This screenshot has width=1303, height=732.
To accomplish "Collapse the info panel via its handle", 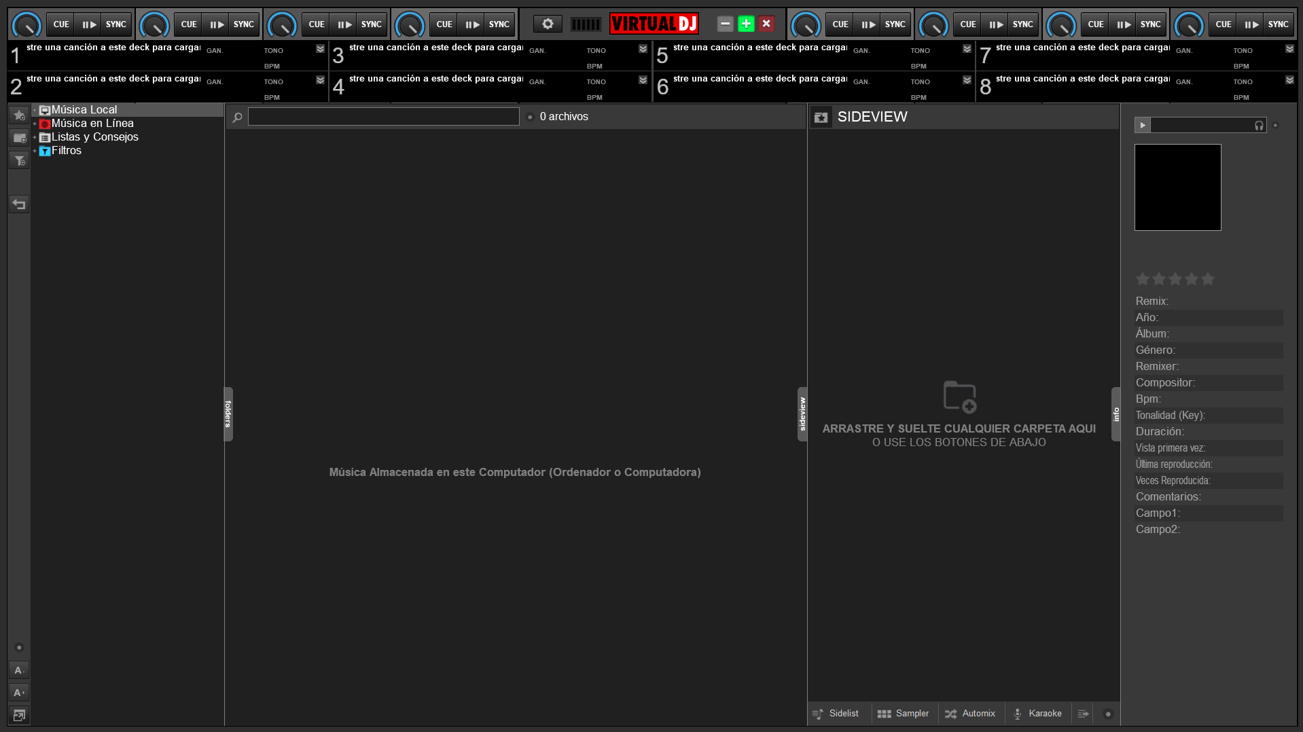I will (x=1116, y=414).
